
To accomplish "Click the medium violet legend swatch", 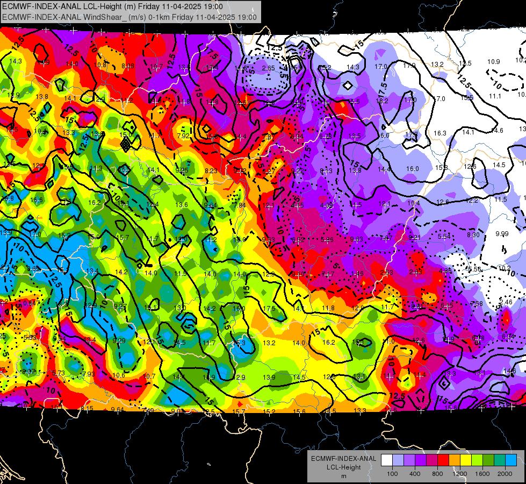I will pyautogui.click(x=409, y=460).
